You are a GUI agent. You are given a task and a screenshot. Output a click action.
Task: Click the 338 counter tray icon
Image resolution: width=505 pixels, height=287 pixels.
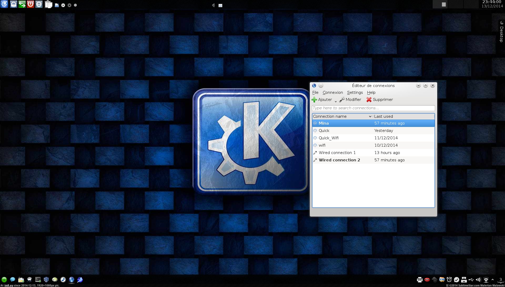coord(442,280)
